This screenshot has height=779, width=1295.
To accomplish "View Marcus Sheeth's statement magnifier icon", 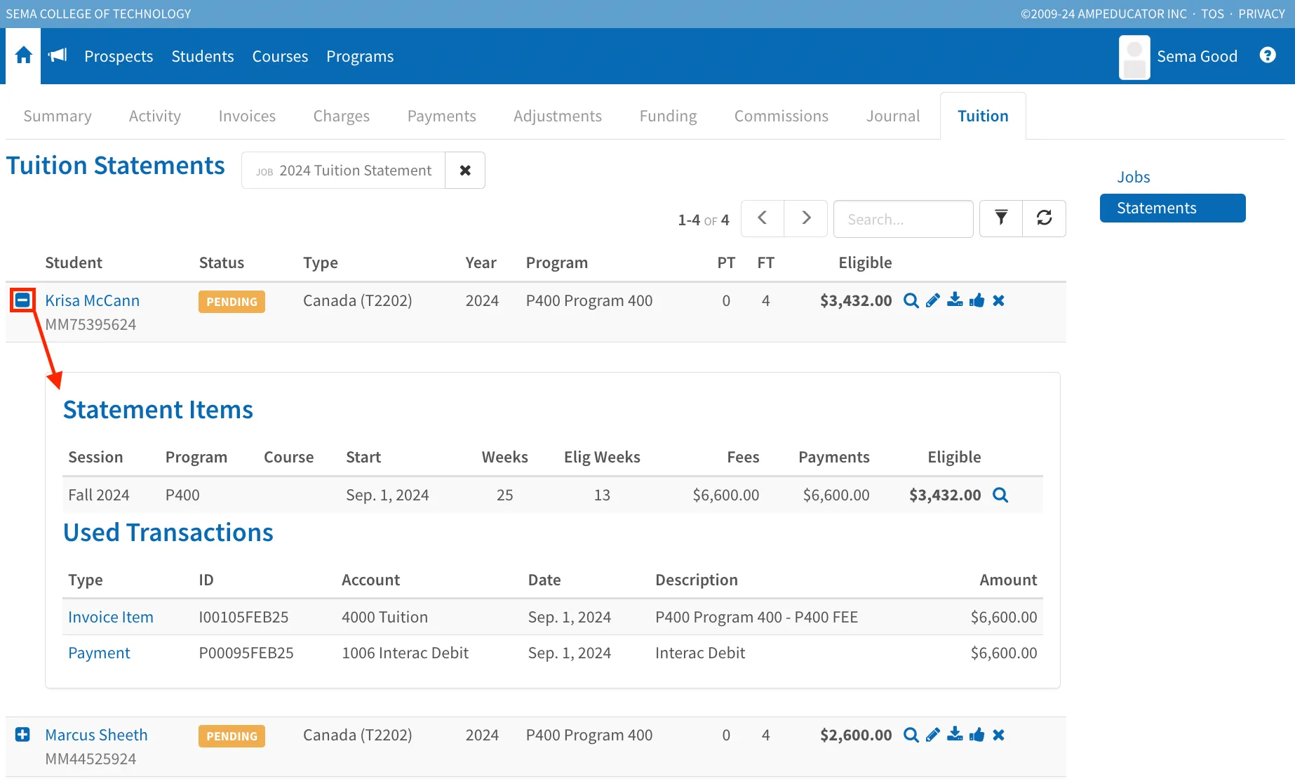I will click(911, 735).
